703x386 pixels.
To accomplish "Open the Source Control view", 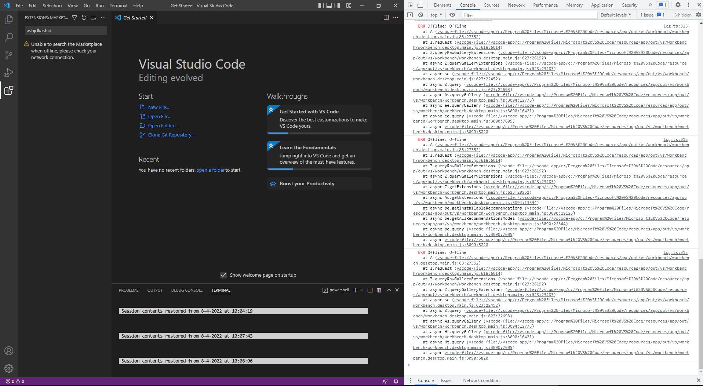I will coord(8,55).
